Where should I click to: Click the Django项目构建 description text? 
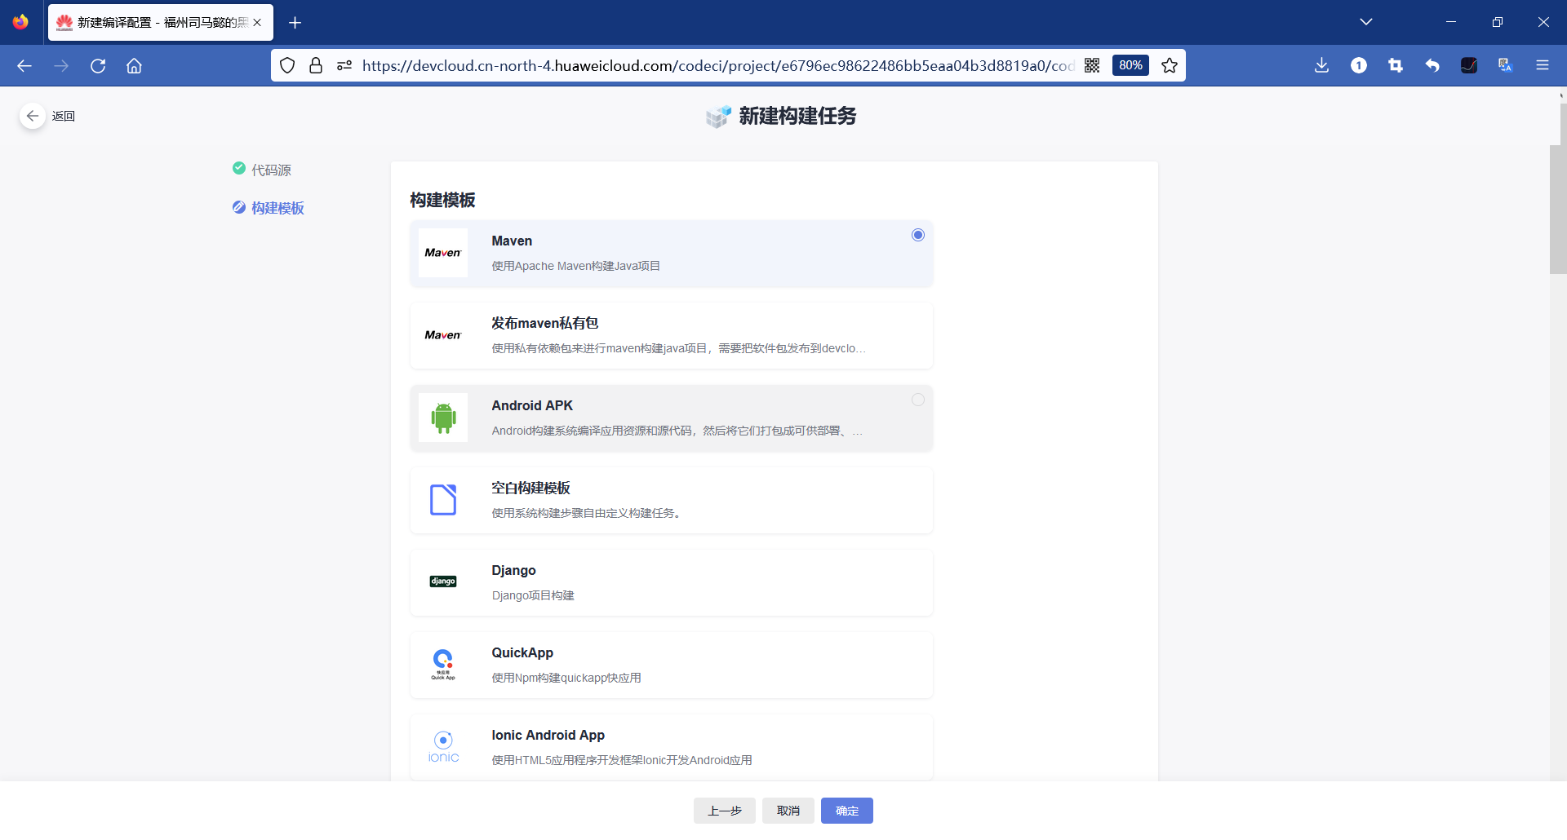coord(533,595)
